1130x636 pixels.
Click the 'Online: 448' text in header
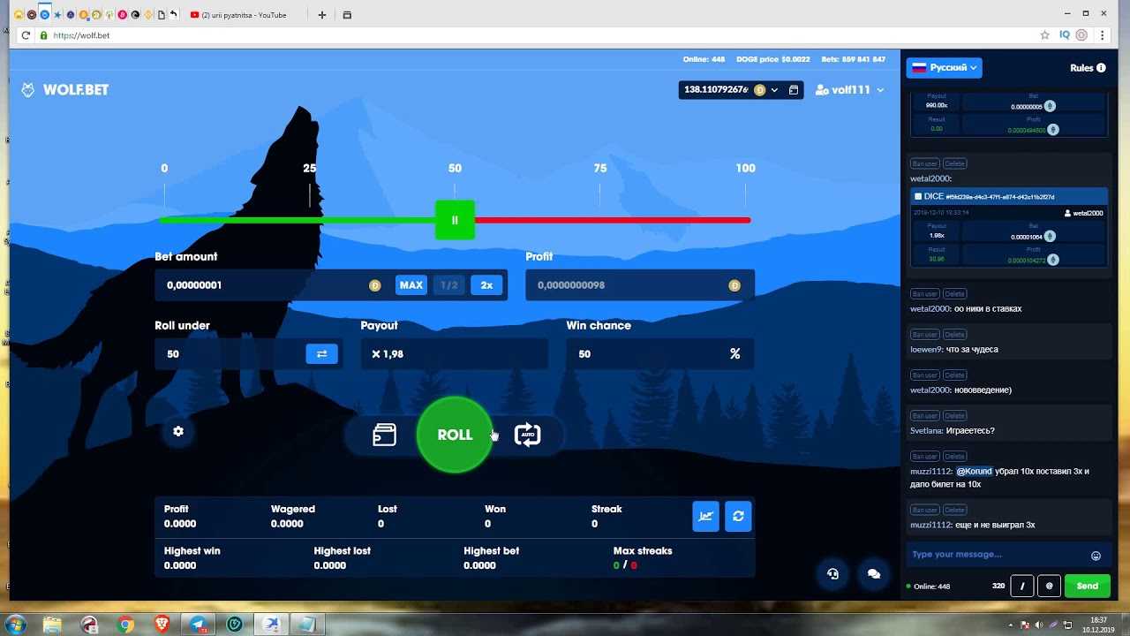pyautogui.click(x=704, y=59)
